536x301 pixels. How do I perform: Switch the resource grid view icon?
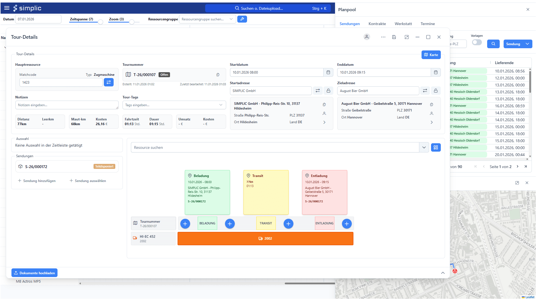(x=435, y=147)
